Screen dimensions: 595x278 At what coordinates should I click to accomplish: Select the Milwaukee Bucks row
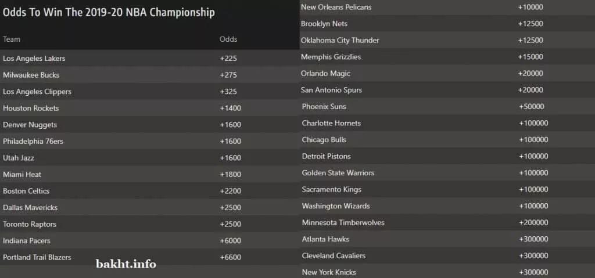click(x=31, y=75)
